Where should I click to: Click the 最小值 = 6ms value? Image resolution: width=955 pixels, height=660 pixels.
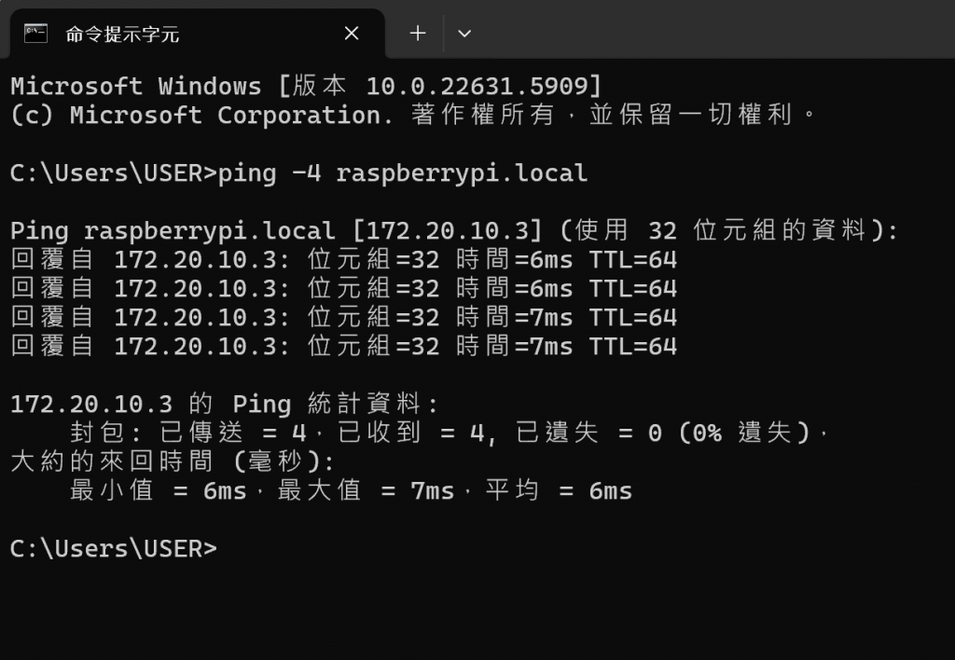click(x=159, y=490)
